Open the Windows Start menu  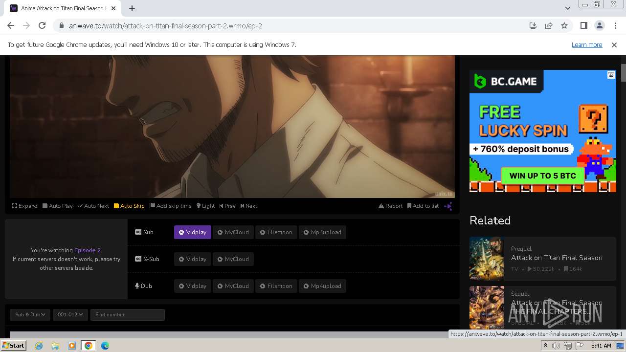pyautogui.click(x=13, y=346)
